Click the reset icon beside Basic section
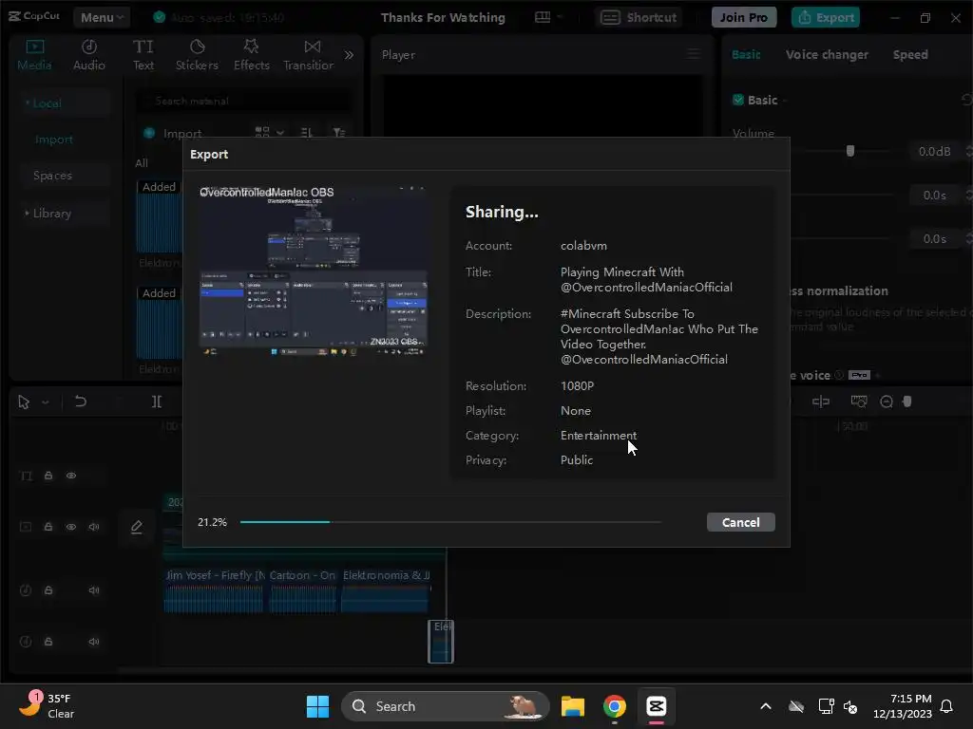The image size is (973, 729). pos(966,100)
